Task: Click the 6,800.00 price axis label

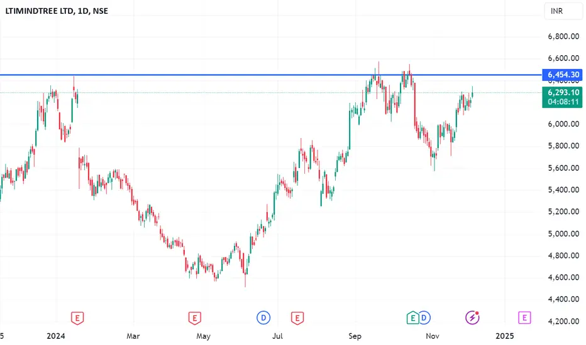Action: (x=563, y=36)
